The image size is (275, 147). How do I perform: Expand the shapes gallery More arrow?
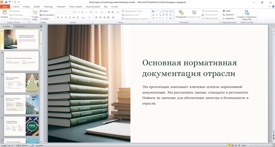point(174,18)
